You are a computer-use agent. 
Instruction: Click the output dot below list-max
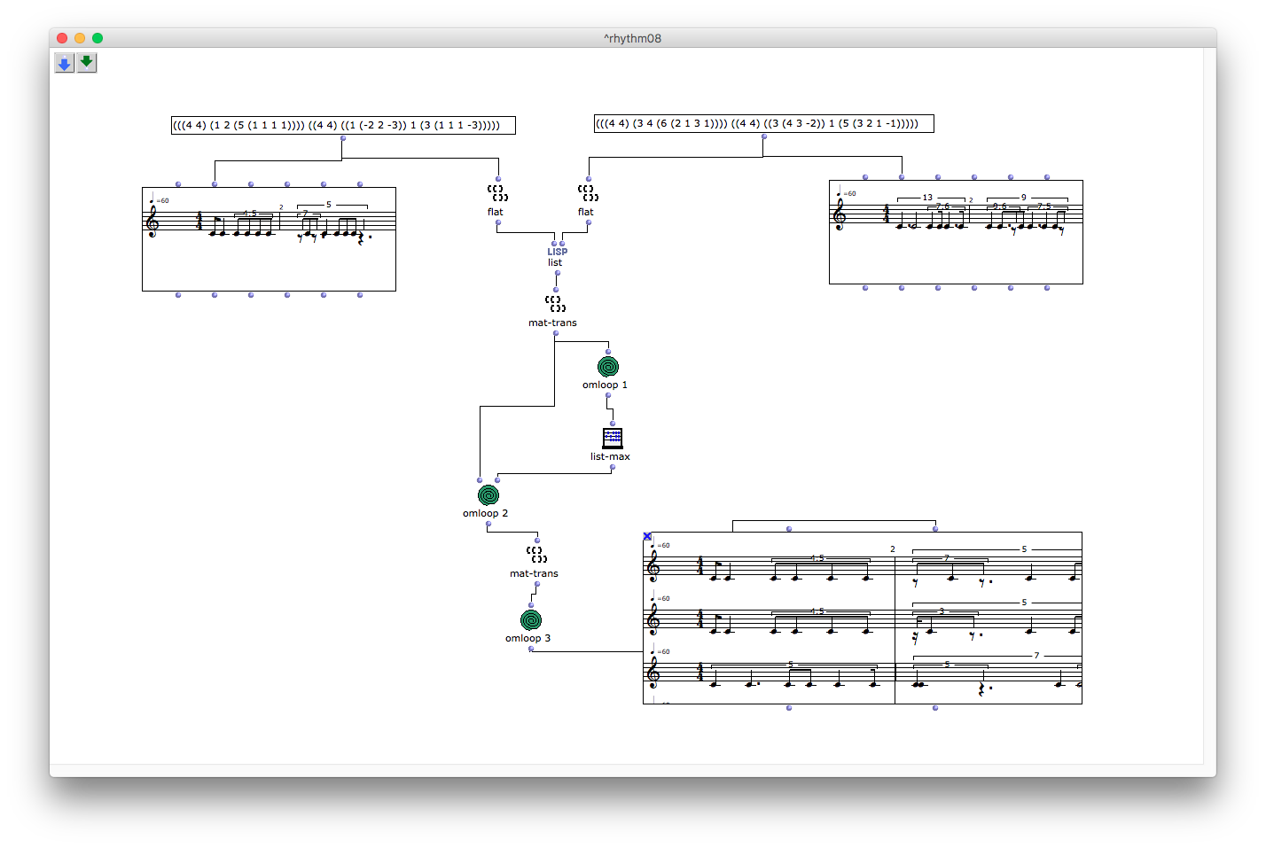coord(613,467)
